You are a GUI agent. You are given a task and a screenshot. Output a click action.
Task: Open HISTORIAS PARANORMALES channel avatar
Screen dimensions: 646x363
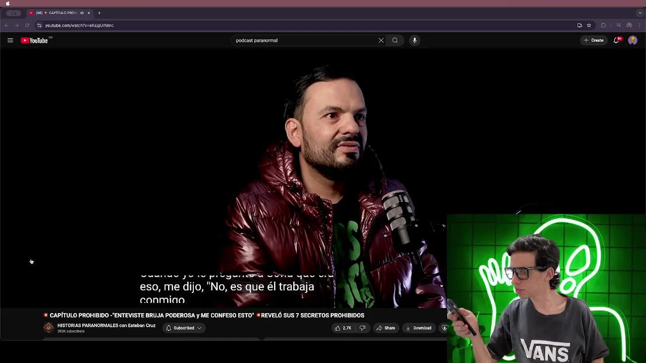[x=48, y=328]
